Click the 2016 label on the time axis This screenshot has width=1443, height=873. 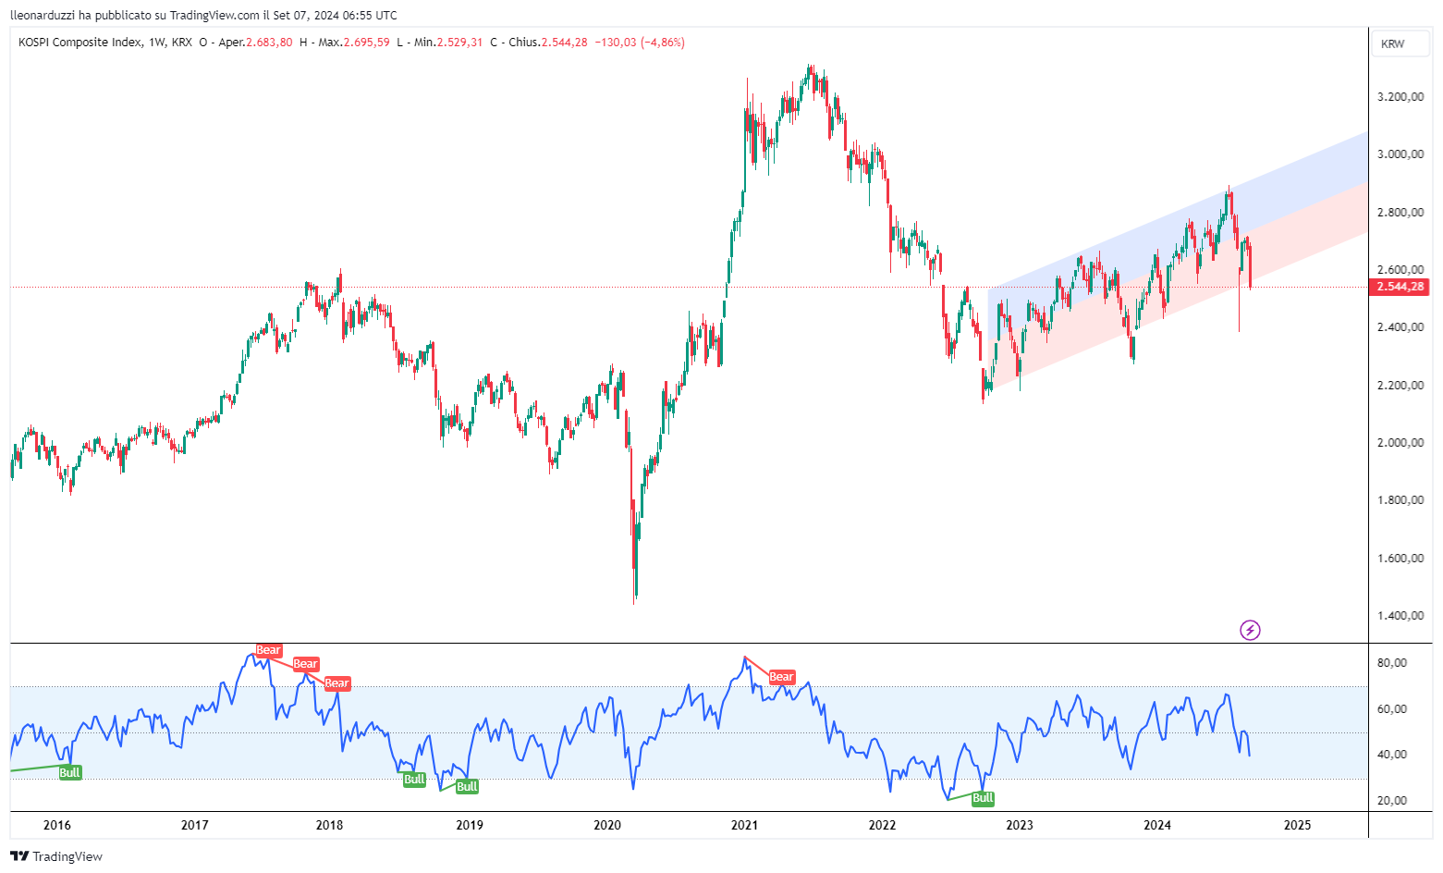coord(57,826)
